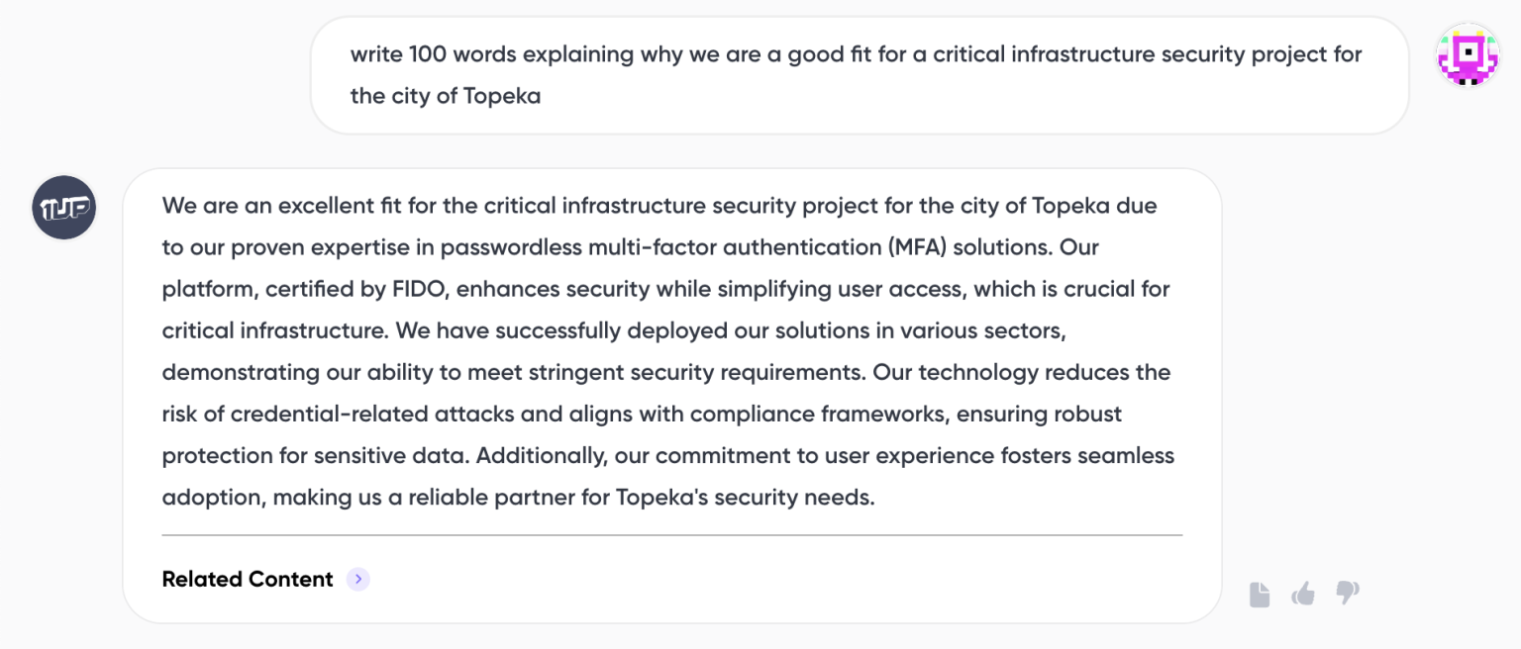Click the pink pixel-art user avatar
The image size is (1521, 649).
(x=1468, y=54)
